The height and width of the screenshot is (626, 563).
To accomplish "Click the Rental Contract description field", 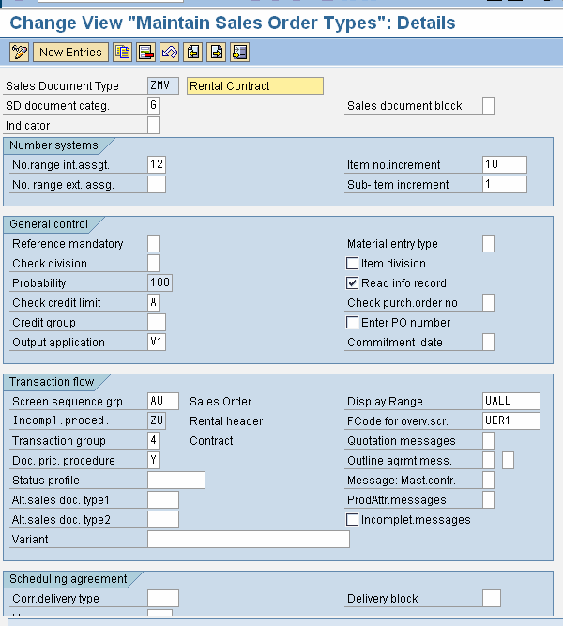I will click(x=255, y=85).
